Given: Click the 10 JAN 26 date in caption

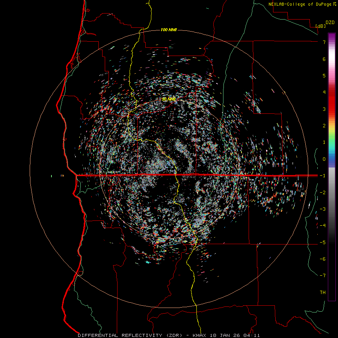Looking at the screenshot, I should pyautogui.click(x=225, y=335).
